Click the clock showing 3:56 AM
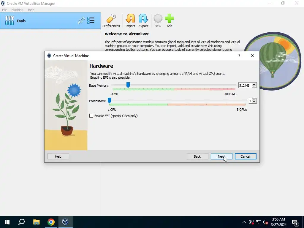Image resolution: width=304 pixels, height=228 pixels. tap(278, 219)
